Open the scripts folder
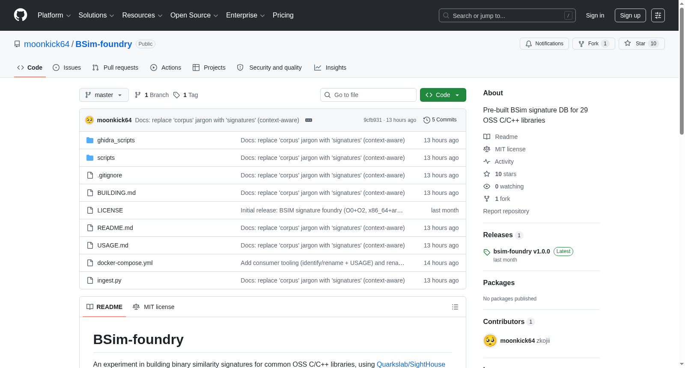 point(106,158)
